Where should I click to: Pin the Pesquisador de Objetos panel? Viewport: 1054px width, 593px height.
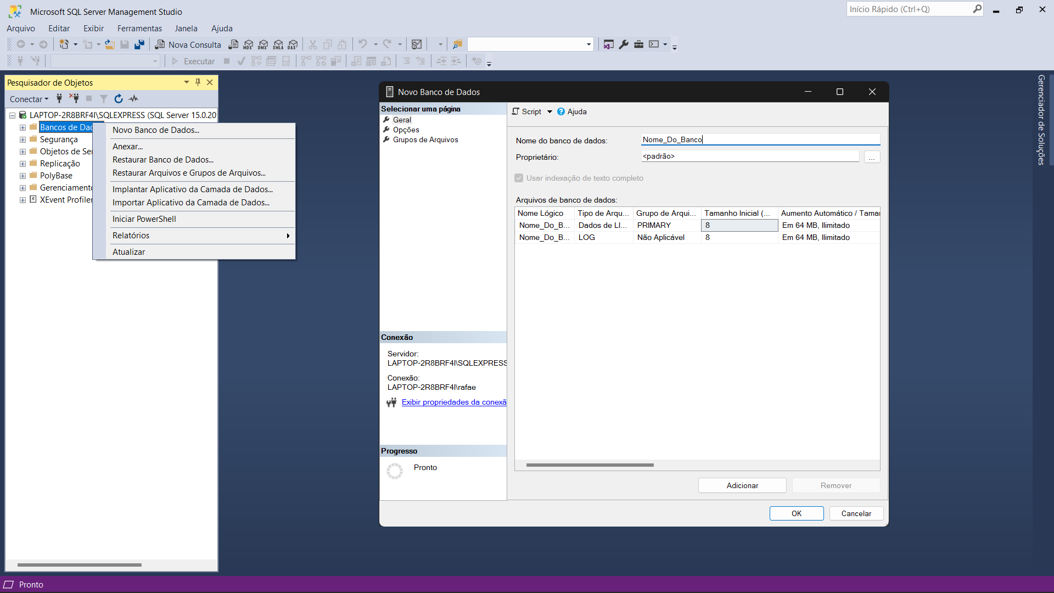(198, 82)
